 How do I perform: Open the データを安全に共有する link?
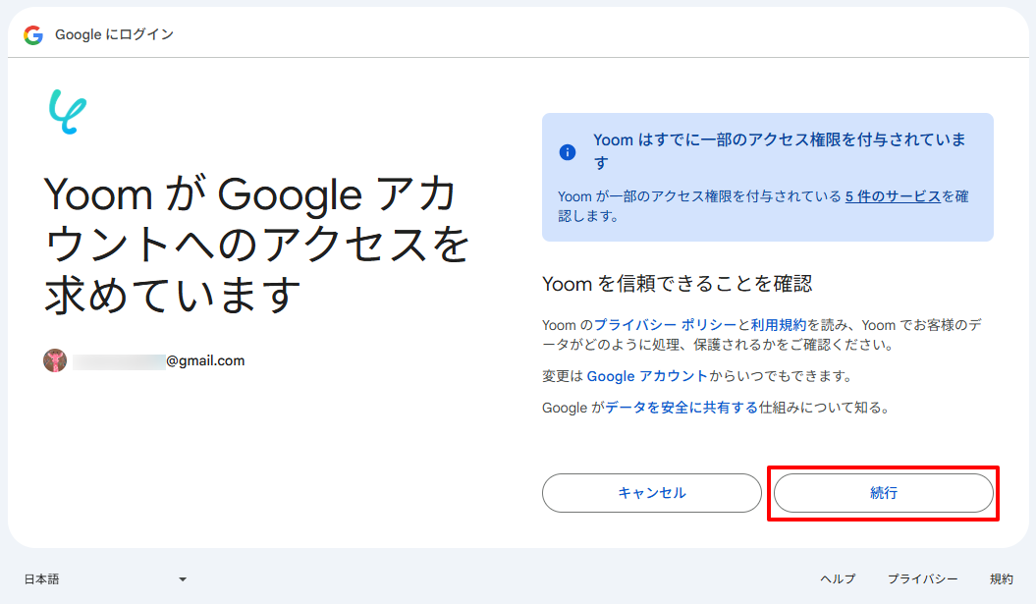(x=682, y=408)
